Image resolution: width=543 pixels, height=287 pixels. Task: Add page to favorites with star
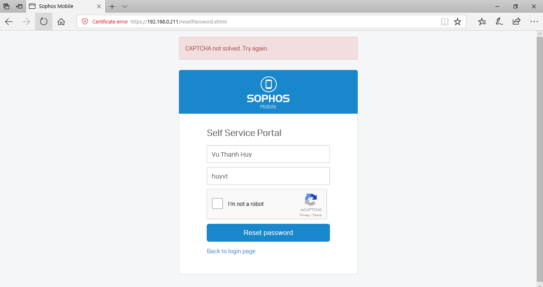(x=458, y=21)
